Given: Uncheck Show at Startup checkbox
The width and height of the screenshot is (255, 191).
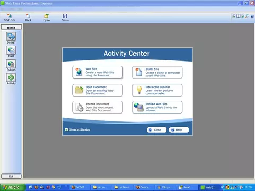Looking at the screenshot, I should point(66,130).
